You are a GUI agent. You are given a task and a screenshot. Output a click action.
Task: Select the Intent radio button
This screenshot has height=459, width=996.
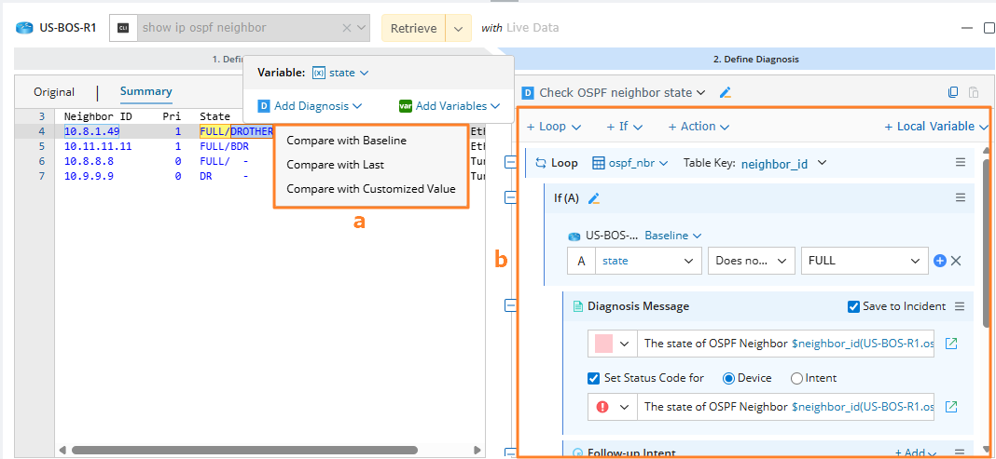point(796,378)
